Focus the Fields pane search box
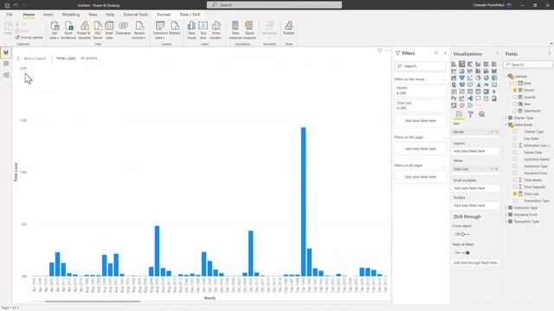Image resolution: width=554 pixels, height=311 pixels. pos(528,65)
